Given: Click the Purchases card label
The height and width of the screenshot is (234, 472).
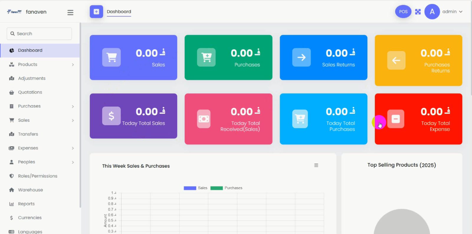Looking at the screenshot, I should [x=247, y=65].
